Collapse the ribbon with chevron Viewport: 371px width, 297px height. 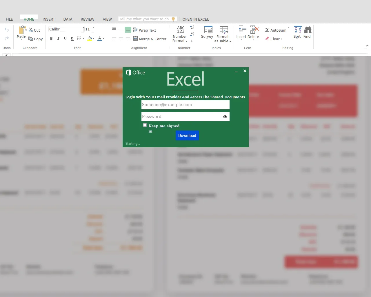click(367, 46)
